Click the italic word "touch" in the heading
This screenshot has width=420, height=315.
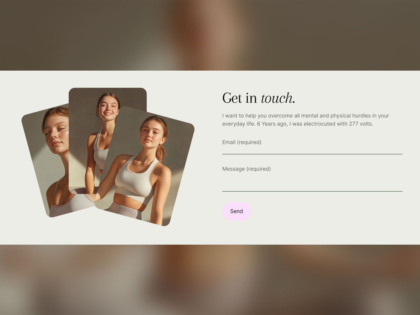[x=276, y=98]
